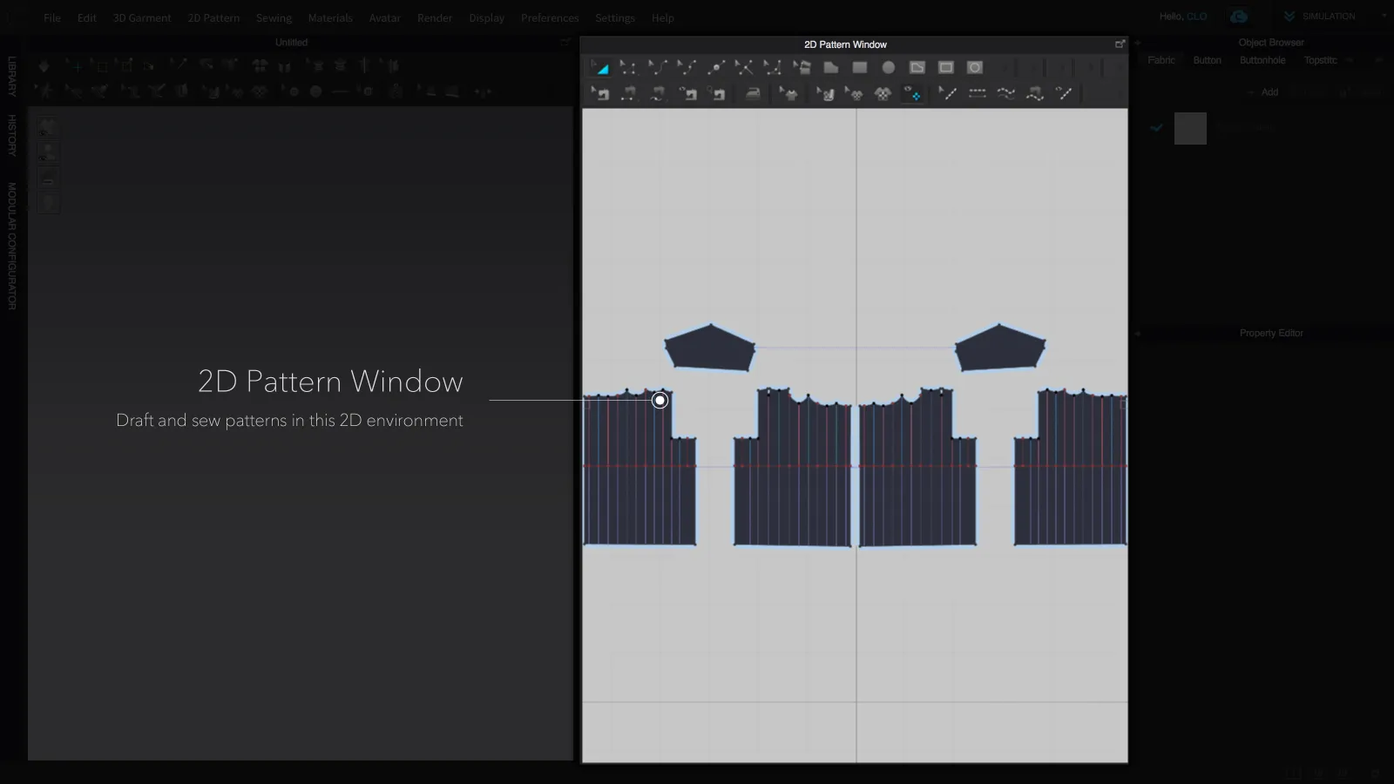Expand the MODULAR CONFIGURATOR side panel
The image size is (1394, 784).
click(x=12, y=246)
